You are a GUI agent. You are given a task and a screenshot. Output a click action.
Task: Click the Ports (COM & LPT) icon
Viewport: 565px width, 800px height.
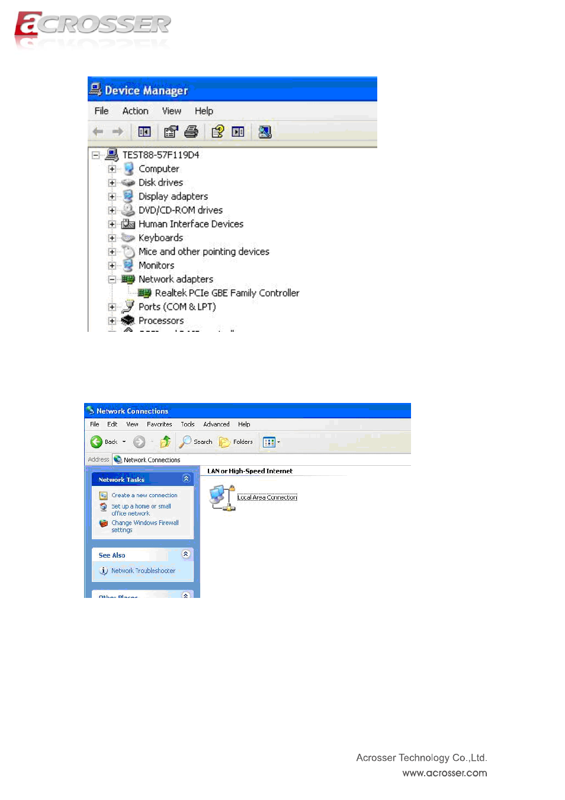[x=128, y=306]
